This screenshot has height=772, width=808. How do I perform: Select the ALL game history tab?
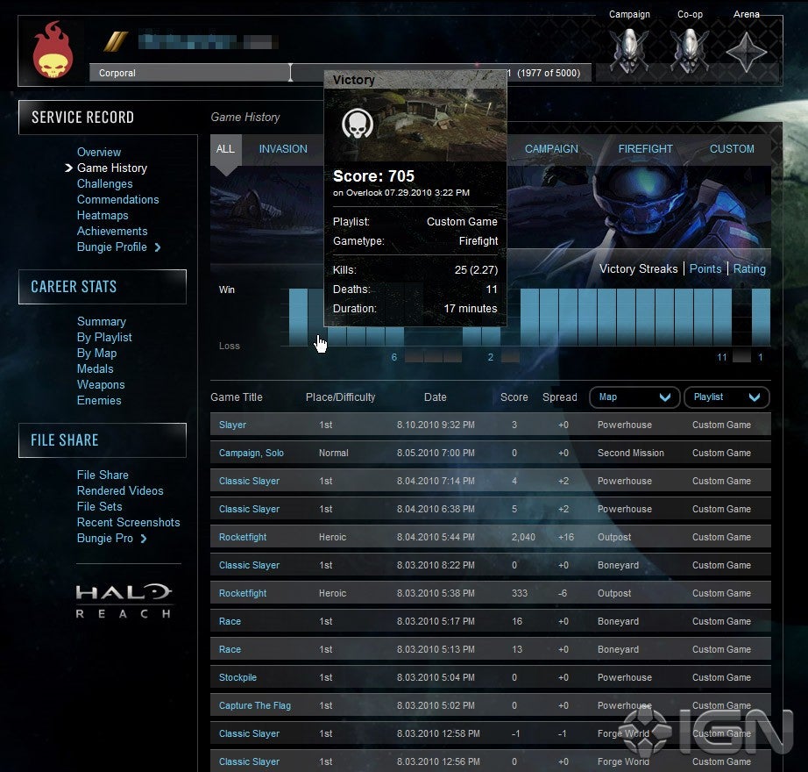click(226, 149)
